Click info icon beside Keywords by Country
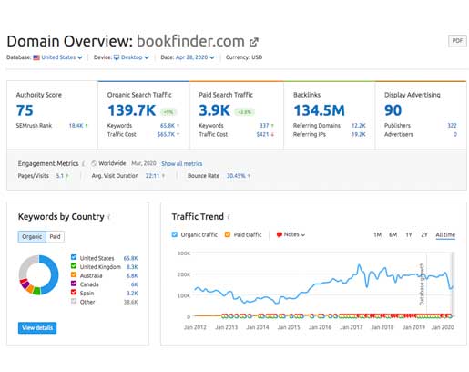This screenshot has height=372, width=469. pos(109,217)
